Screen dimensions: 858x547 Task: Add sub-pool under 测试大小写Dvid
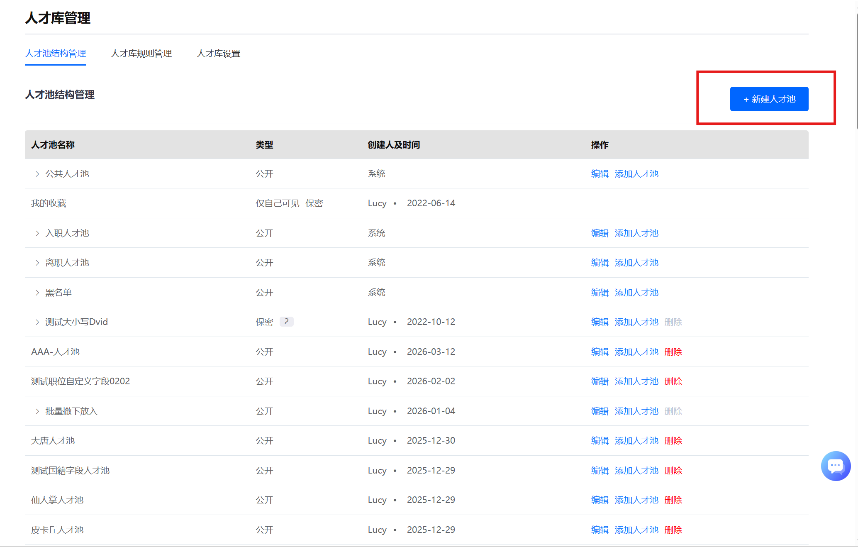(636, 322)
